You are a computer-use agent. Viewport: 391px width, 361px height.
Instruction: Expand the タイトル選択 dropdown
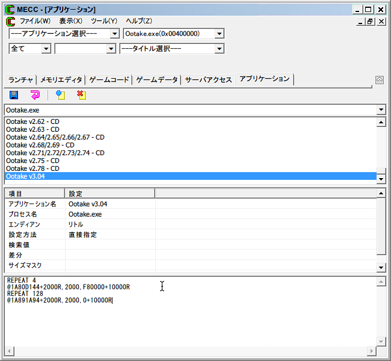click(x=219, y=49)
